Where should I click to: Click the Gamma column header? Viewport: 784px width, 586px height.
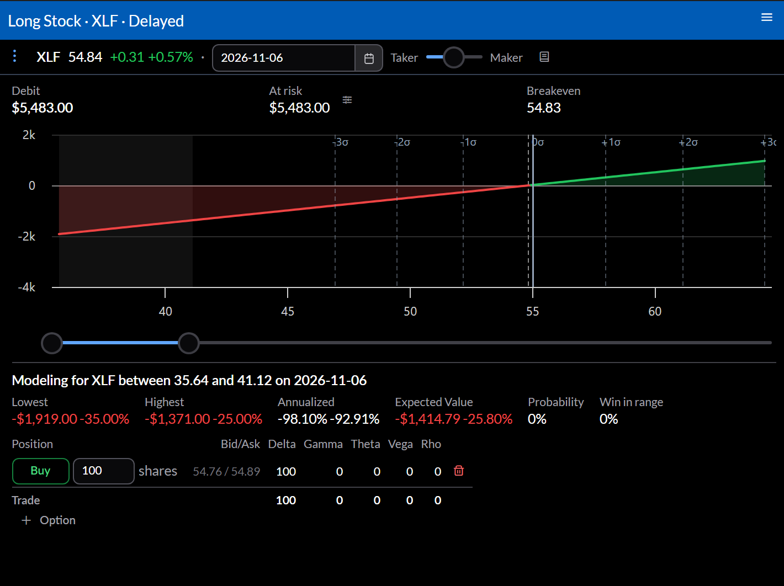[x=323, y=444]
